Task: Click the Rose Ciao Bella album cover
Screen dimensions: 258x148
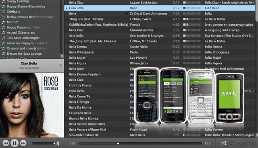Action: tap(32, 105)
